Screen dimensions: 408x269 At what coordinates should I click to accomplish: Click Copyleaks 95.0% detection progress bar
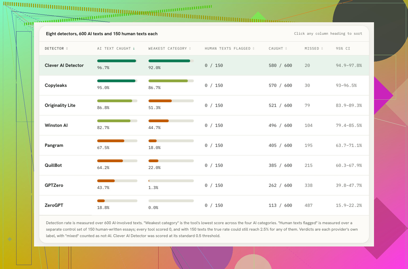click(117, 81)
